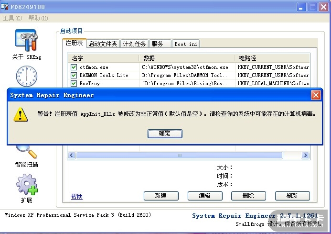Toggle the RavTray checkbox
Viewport: 331px width, 234px height.
74,83
